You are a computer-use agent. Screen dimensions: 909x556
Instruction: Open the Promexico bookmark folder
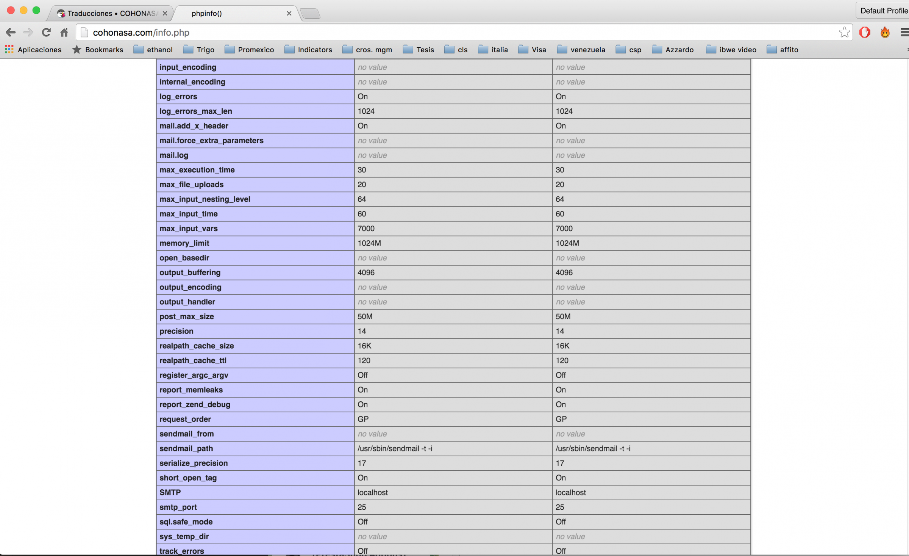coord(249,50)
